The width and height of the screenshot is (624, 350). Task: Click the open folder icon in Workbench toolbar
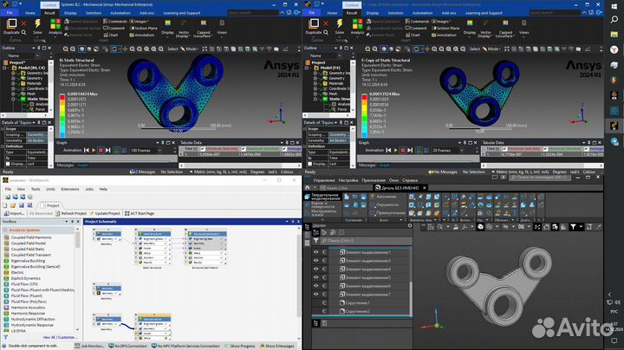pos(13,205)
